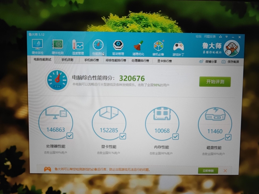Click the 鲁大师 5.12 window title

tap(37, 34)
